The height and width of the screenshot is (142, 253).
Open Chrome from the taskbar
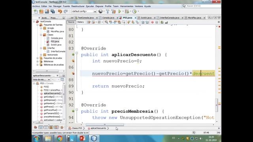pos(59,138)
